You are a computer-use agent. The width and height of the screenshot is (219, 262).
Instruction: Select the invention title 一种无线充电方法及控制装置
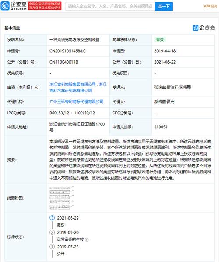click(74, 40)
